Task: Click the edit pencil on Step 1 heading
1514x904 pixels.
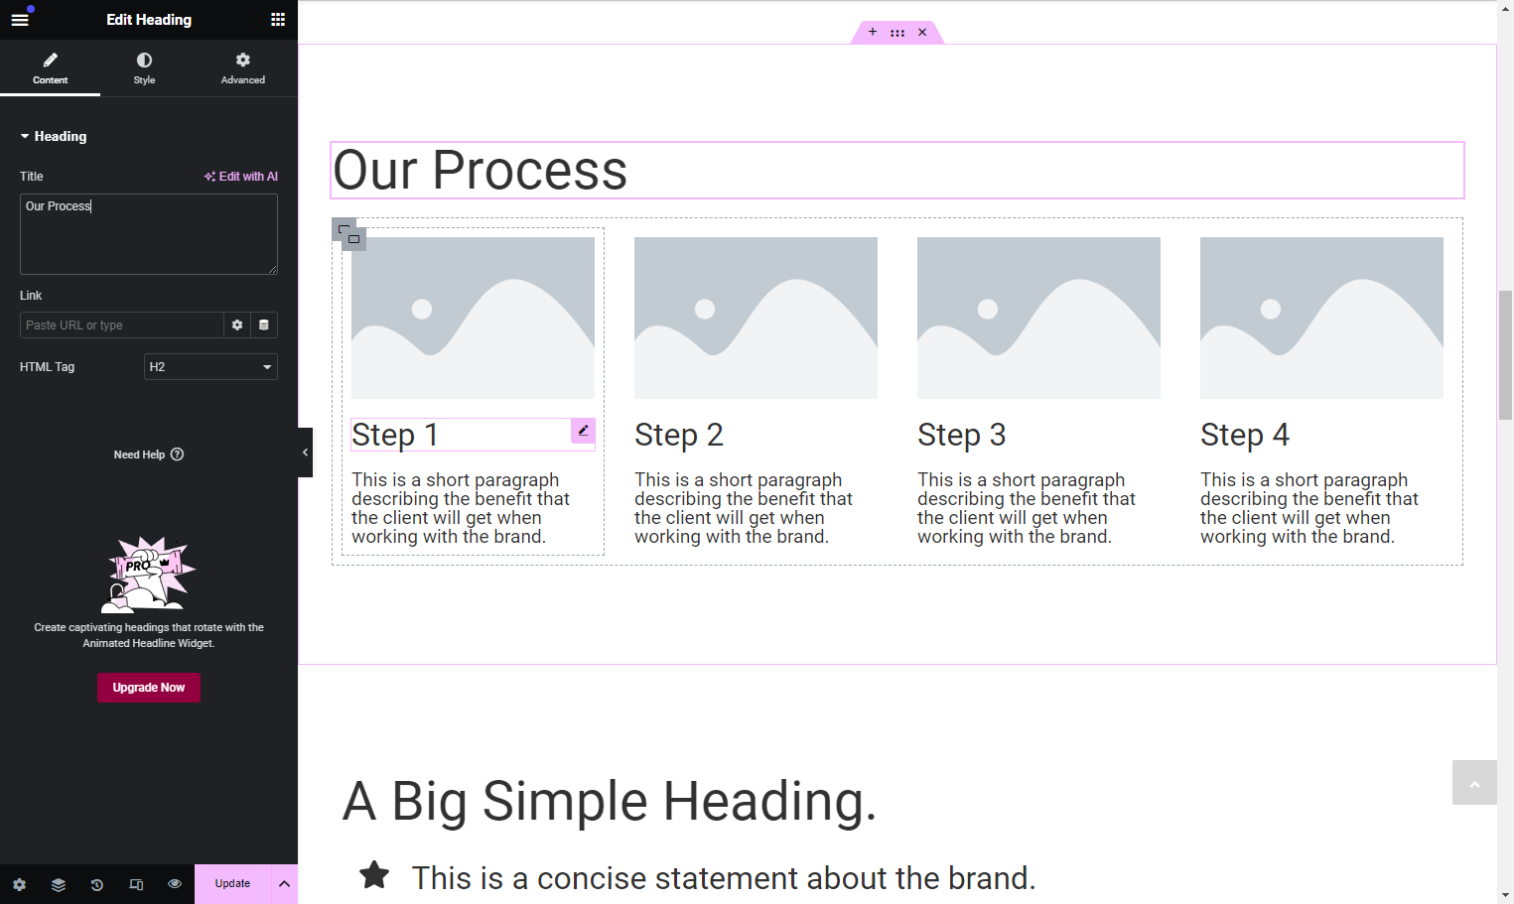Action: click(583, 431)
